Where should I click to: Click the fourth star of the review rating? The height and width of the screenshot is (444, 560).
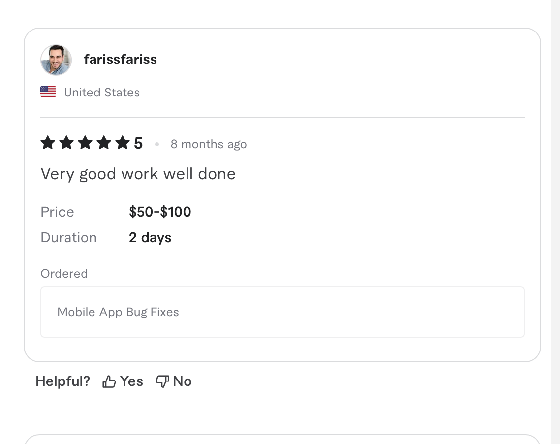(x=104, y=143)
